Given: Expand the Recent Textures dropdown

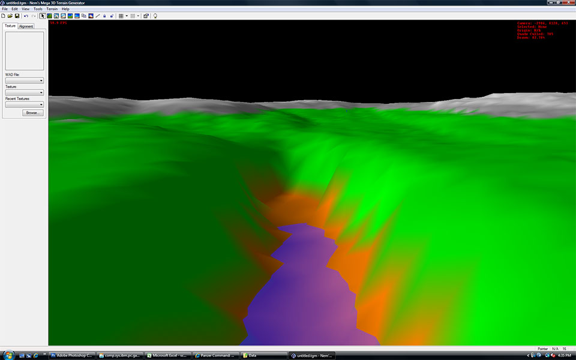Looking at the screenshot, I should pos(41,104).
